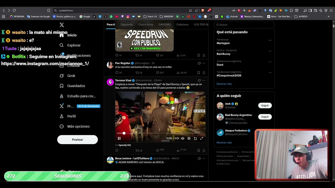Follow Bad Bunny Argentina with Seguir

265,117
